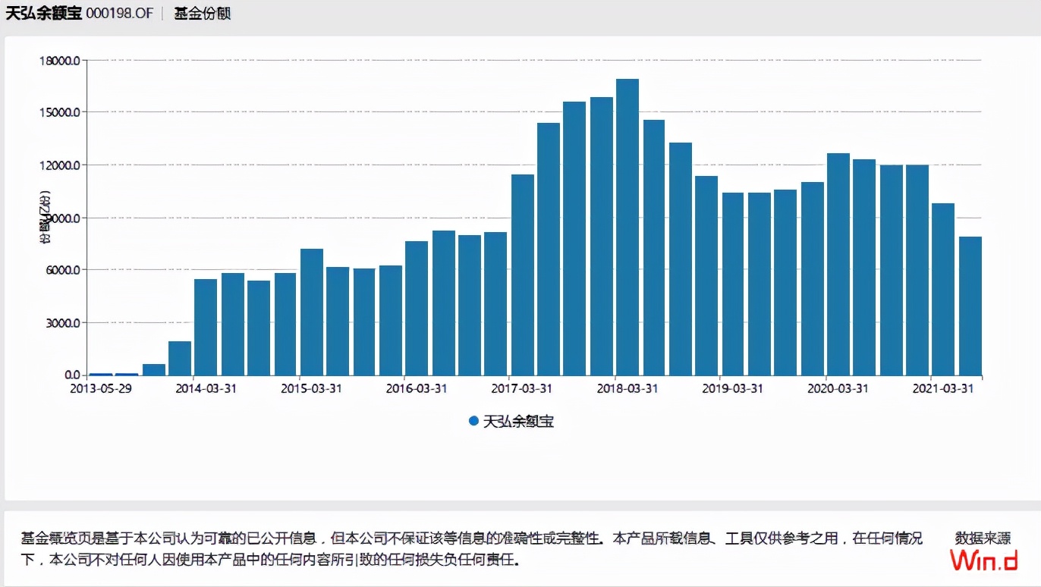Image resolution: width=1041 pixels, height=587 pixels.
Task: Click the 0.0 y-axis label
Action: (x=71, y=375)
